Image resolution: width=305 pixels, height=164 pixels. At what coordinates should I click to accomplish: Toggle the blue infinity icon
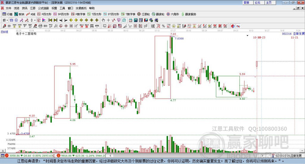click(x=238, y=26)
